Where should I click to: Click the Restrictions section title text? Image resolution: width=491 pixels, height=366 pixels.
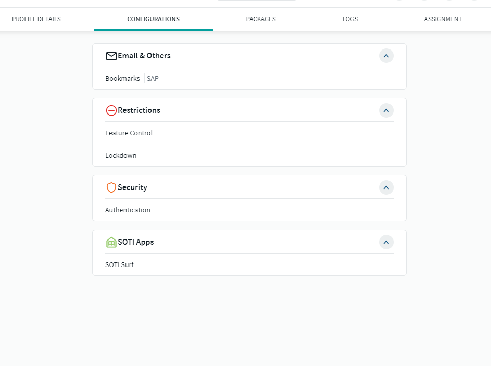click(x=139, y=110)
